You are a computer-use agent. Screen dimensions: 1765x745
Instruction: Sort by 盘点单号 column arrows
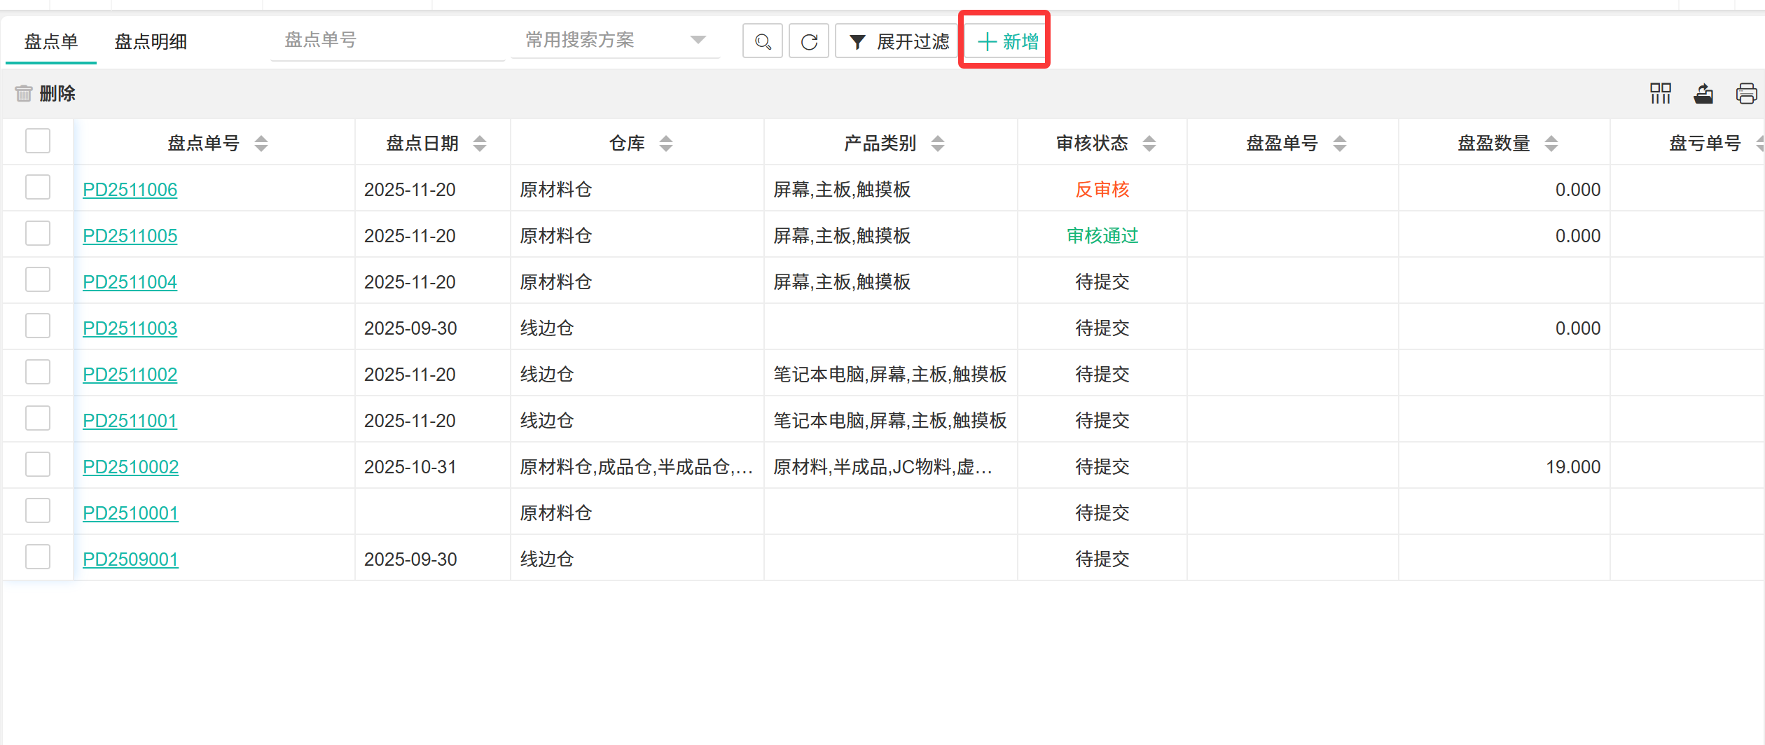pos(261,144)
